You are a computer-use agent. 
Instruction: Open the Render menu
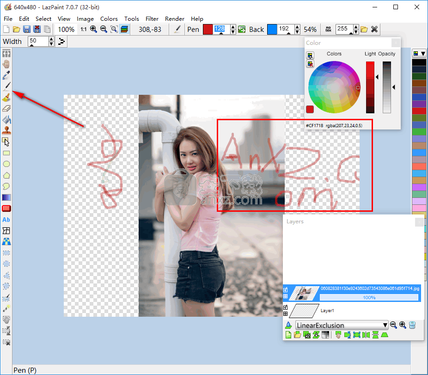pos(175,18)
